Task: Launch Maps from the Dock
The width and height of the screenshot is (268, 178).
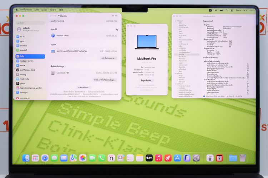Action: 73,158
